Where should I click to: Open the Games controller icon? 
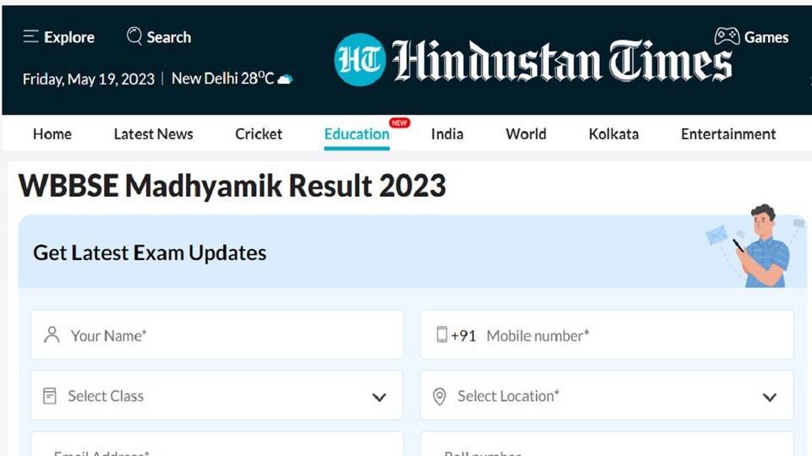(727, 36)
